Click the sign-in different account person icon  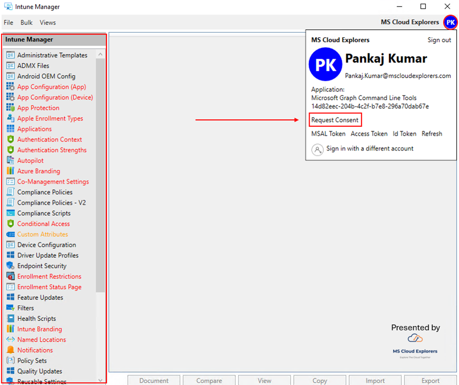tap(318, 150)
